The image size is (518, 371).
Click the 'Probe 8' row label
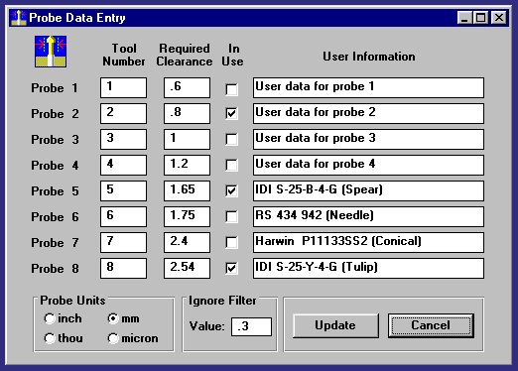pyautogui.click(x=55, y=269)
